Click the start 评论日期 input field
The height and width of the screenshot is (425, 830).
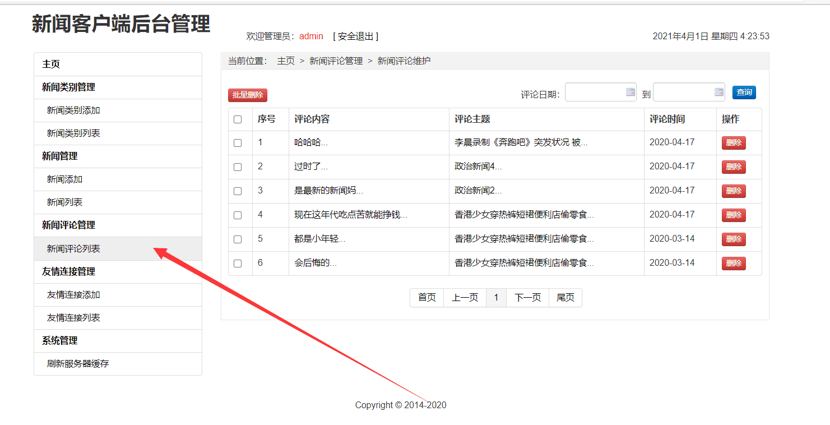[594, 93]
